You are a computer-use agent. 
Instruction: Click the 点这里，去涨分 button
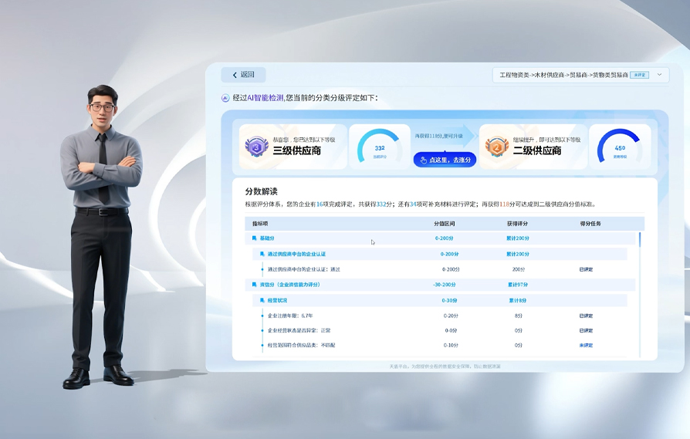pos(445,160)
